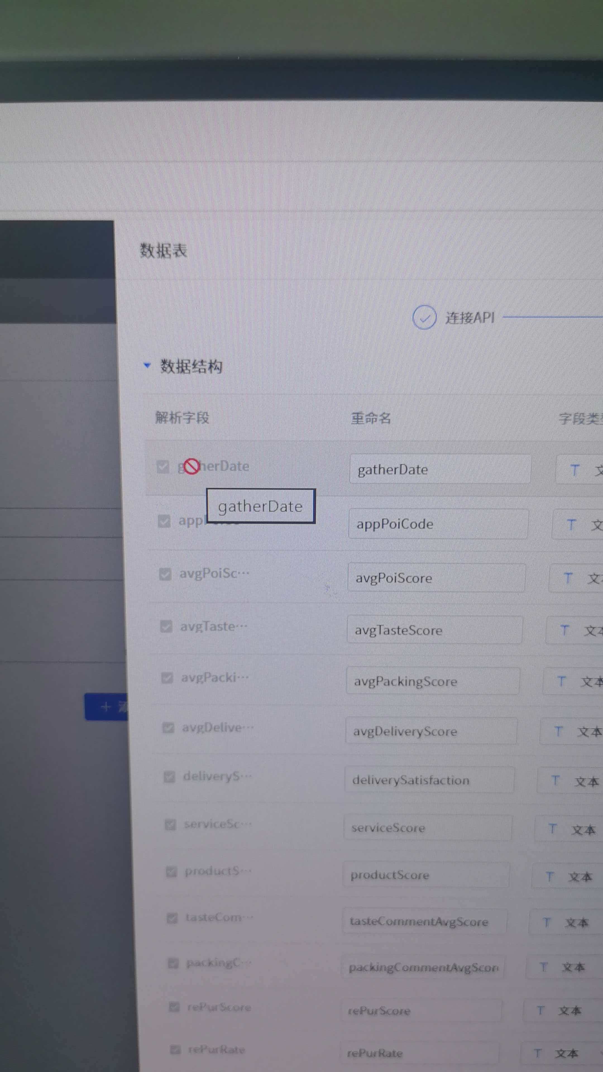Image resolution: width=603 pixels, height=1072 pixels.
Task: Toggle the avgTasteScore row checkbox
Action: click(166, 626)
